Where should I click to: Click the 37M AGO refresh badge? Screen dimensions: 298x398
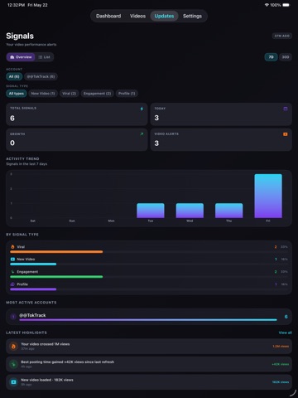click(x=281, y=36)
